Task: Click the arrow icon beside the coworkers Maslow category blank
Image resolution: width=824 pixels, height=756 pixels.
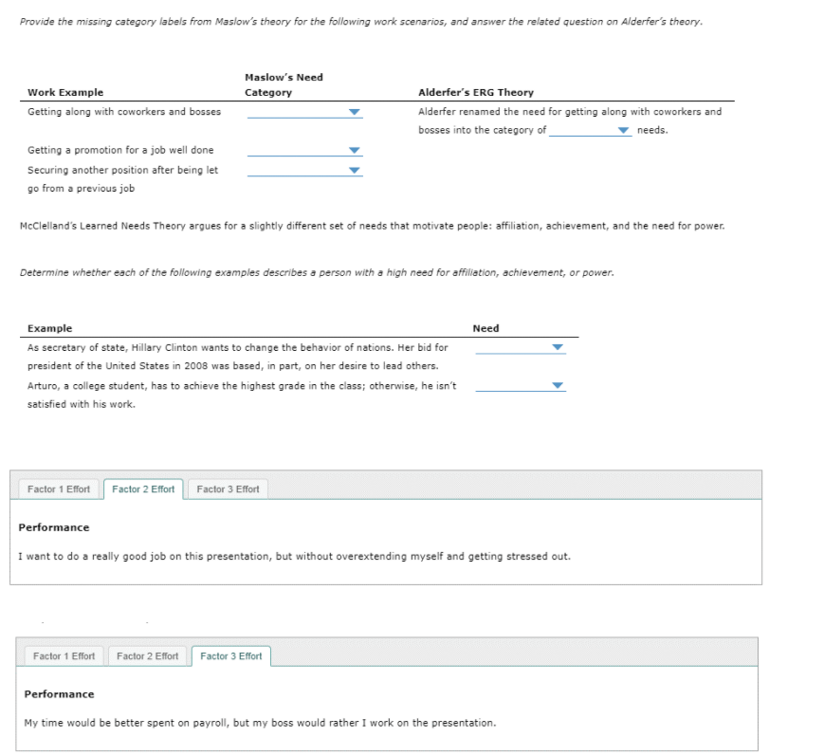Action: [353, 112]
